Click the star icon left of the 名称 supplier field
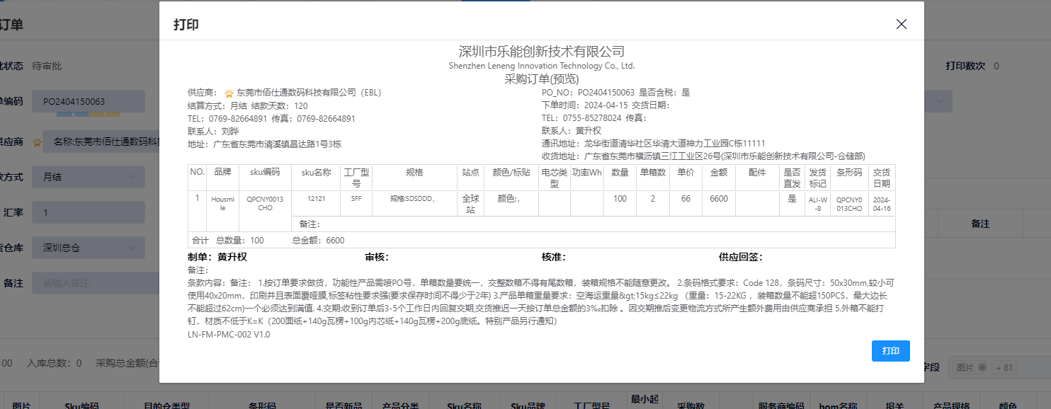1051x409 pixels. pyautogui.click(x=37, y=142)
